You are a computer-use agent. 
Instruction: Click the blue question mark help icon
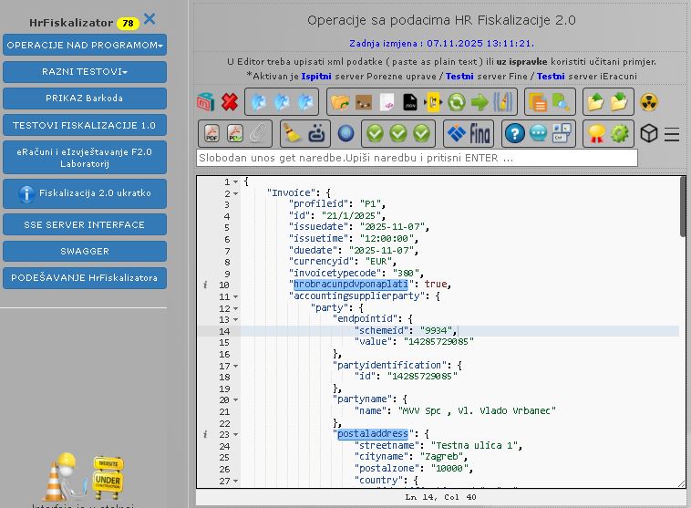click(514, 134)
